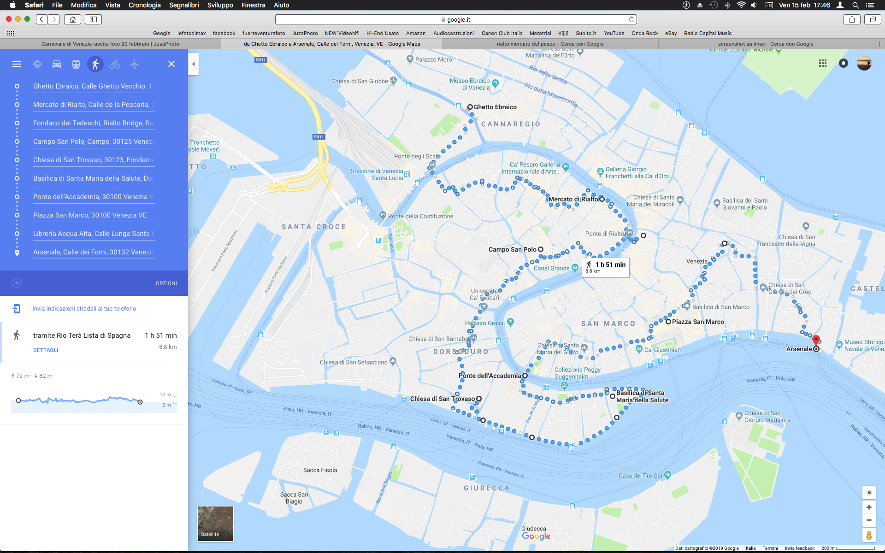
Task: Edit Arsenale destination field
Action: [x=94, y=252]
